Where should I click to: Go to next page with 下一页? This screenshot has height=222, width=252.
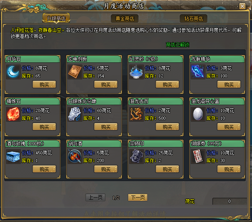tap(138, 197)
